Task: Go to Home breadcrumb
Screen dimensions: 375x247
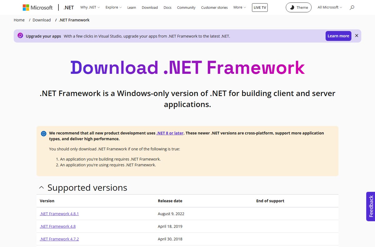Action: point(19,20)
